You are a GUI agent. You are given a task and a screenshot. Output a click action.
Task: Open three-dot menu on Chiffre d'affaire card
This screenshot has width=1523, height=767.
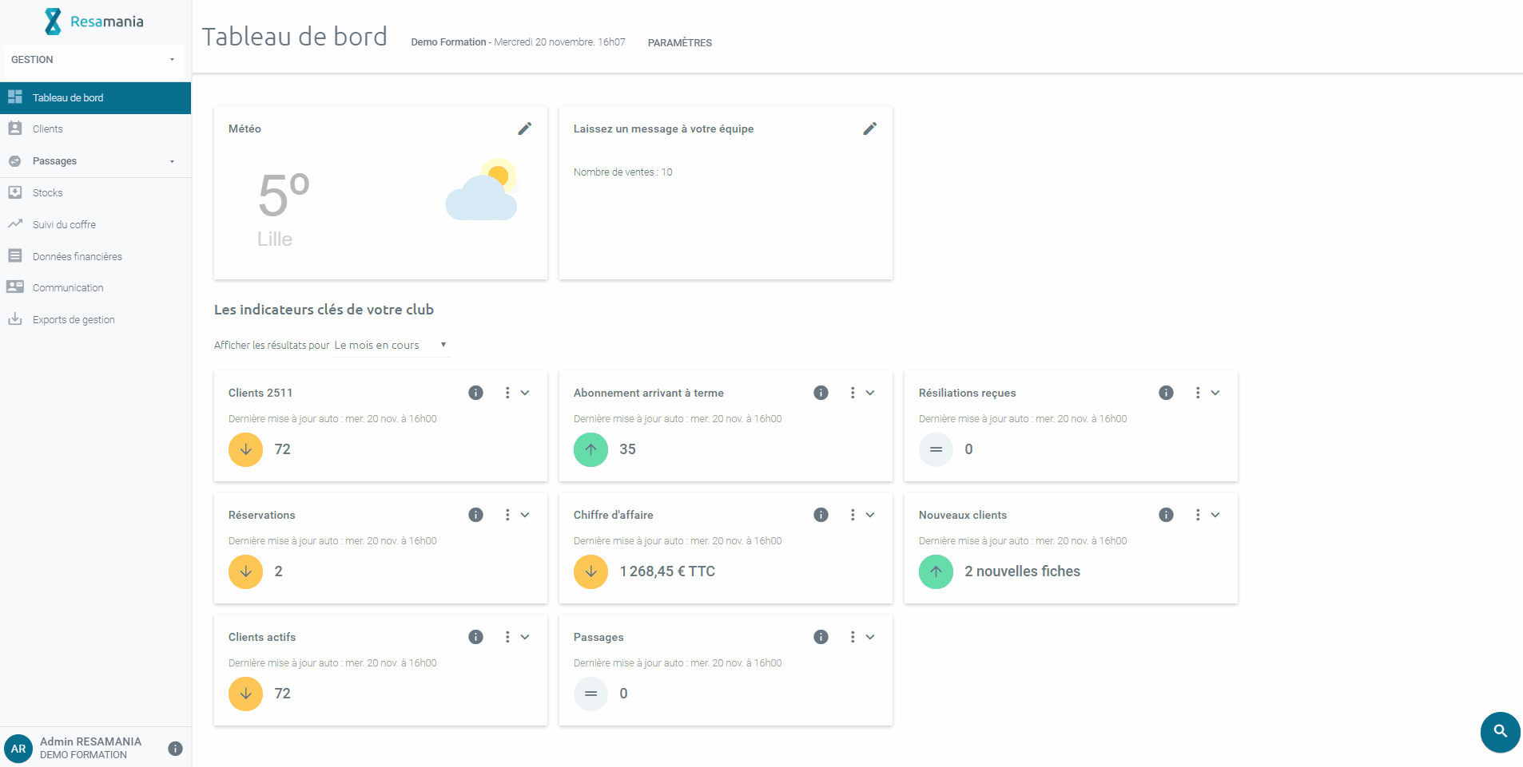tap(853, 515)
